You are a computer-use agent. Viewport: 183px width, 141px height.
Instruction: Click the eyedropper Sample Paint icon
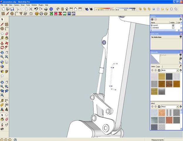(180, 66)
